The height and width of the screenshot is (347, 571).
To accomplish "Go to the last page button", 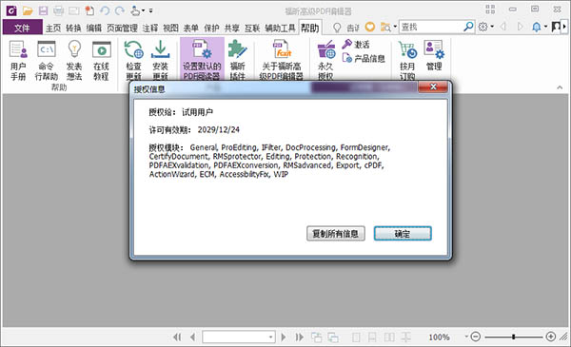I will 300,337.
